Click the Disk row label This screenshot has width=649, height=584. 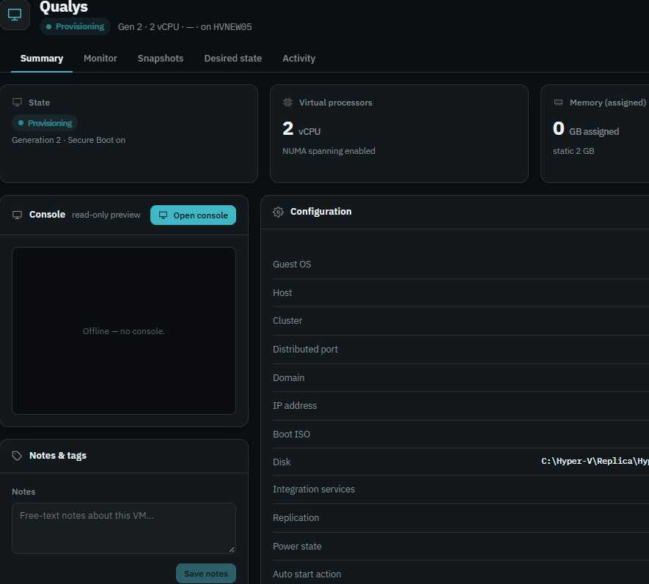coord(282,462)
